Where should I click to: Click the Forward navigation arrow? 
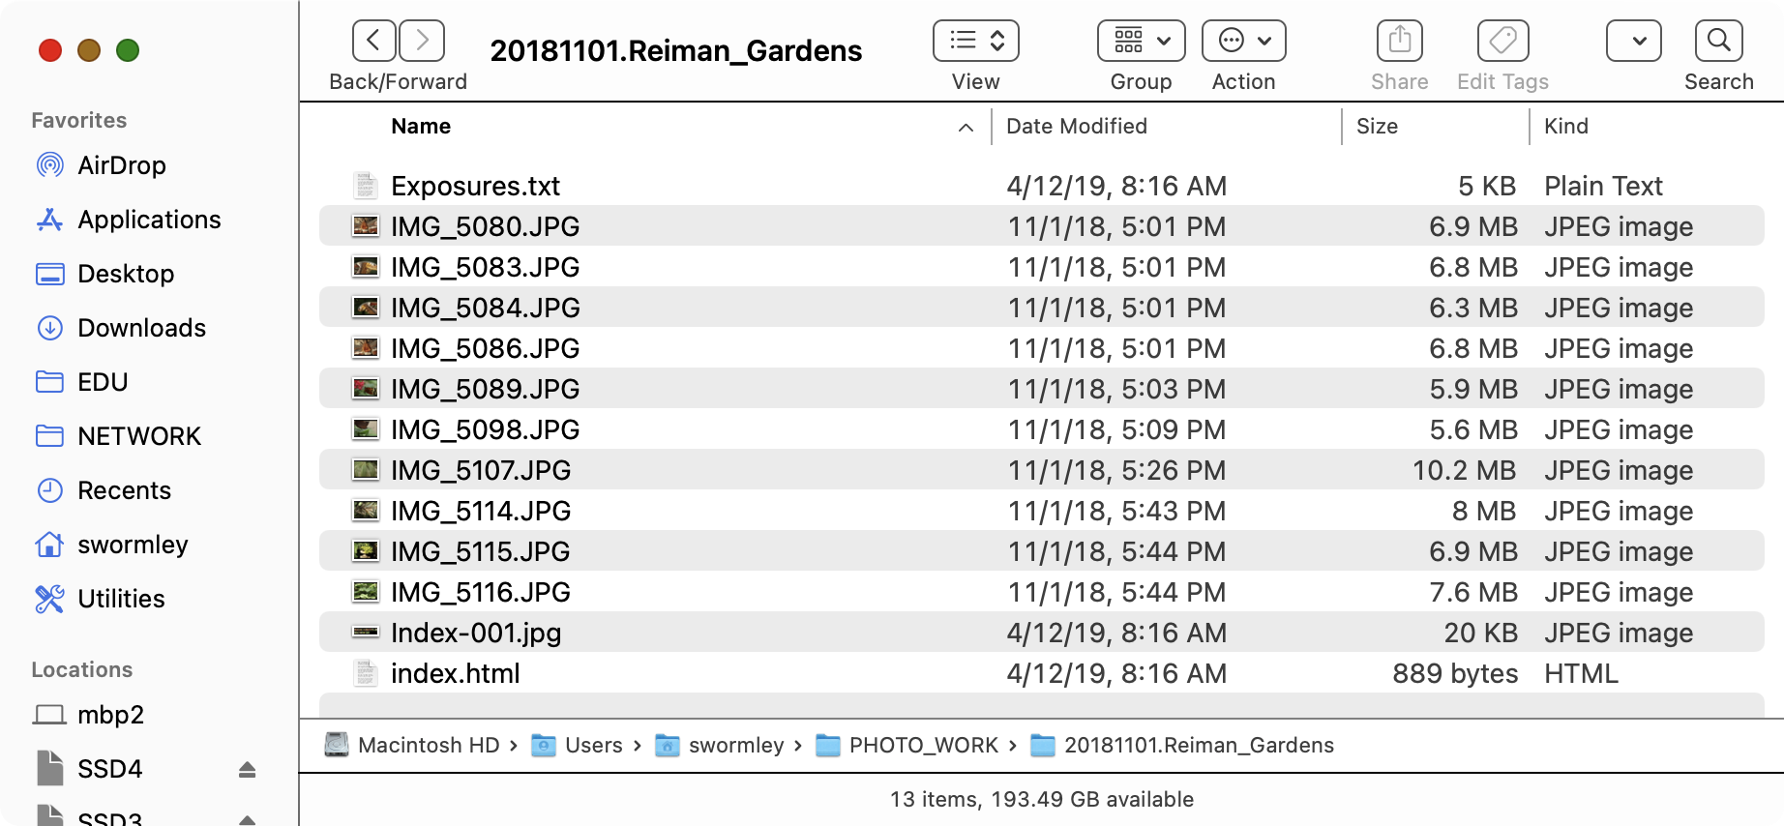(422, 42)
